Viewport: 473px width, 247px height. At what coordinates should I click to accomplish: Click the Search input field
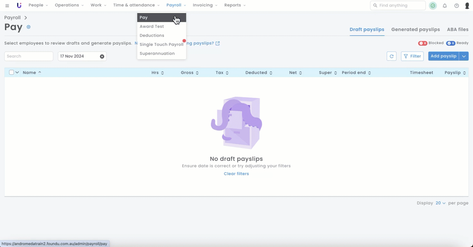29,56
